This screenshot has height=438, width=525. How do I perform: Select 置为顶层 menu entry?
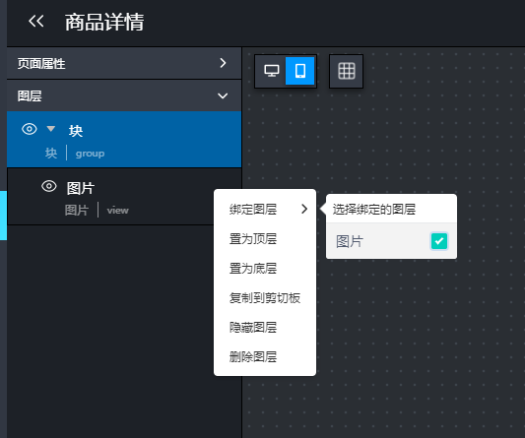[x=265, y=238]
